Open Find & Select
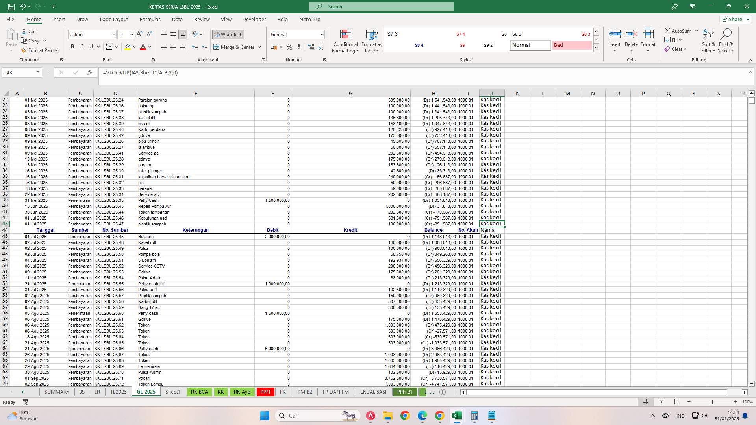This screenshot has height=425, width=756. (x=726, y=41)
